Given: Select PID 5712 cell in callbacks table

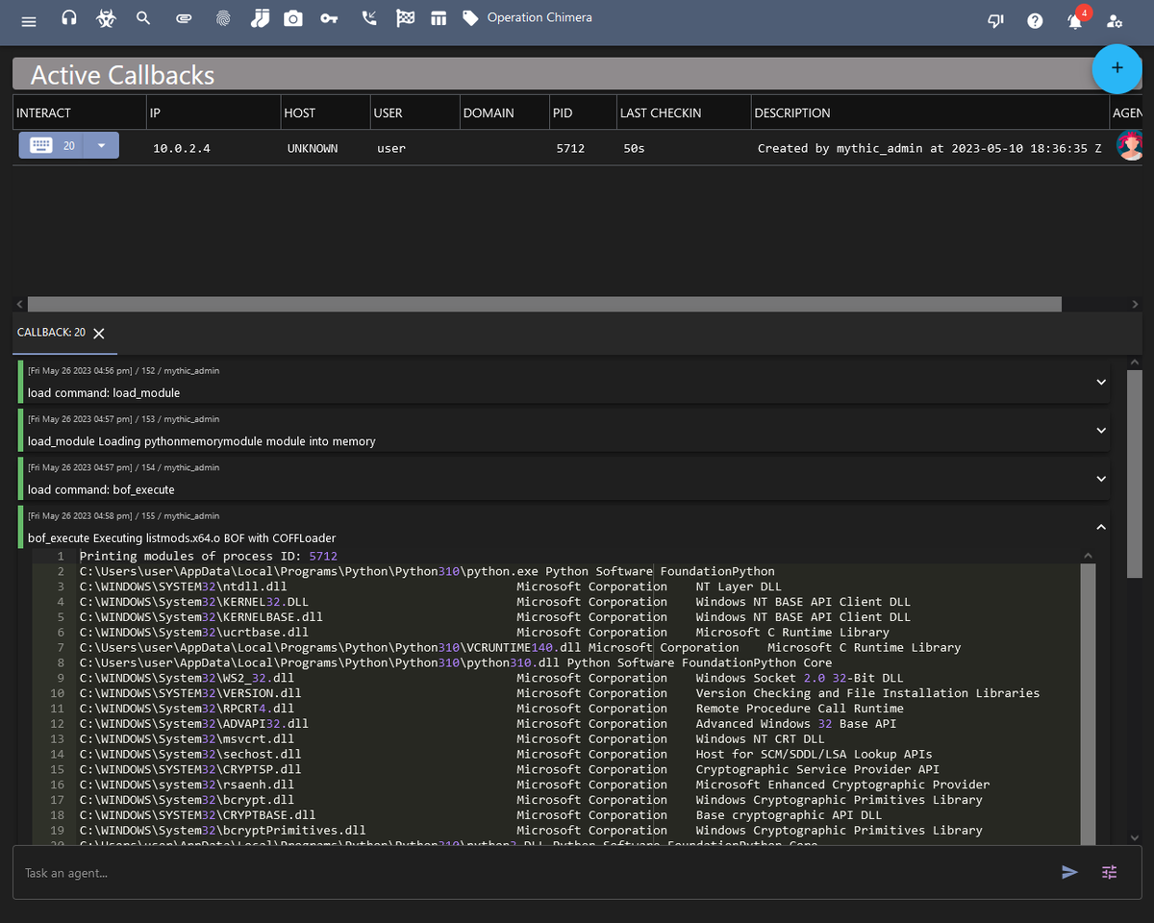Looking at the screenshot, I should tap(569, 148).
